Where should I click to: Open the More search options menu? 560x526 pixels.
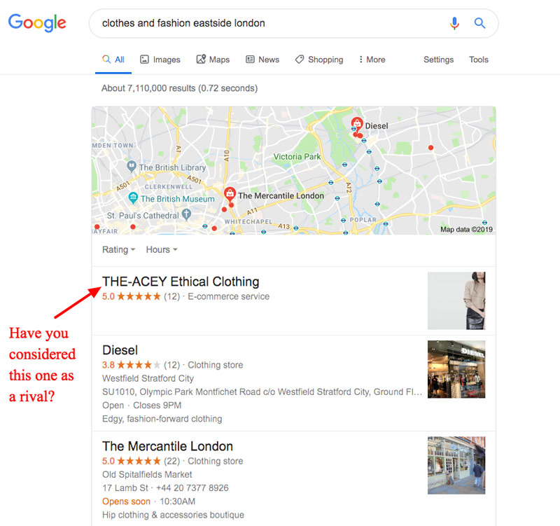click(372, 60)
